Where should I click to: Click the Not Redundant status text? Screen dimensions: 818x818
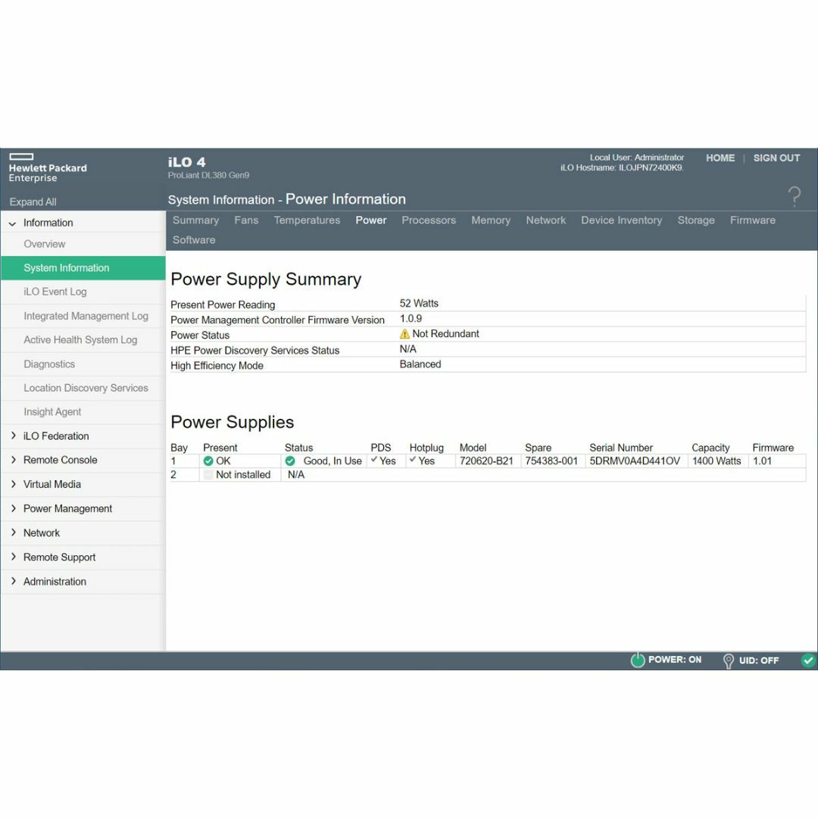(x=445, y=334)
